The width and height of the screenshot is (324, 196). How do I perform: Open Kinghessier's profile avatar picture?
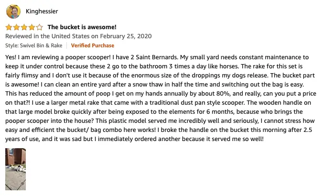13,11
